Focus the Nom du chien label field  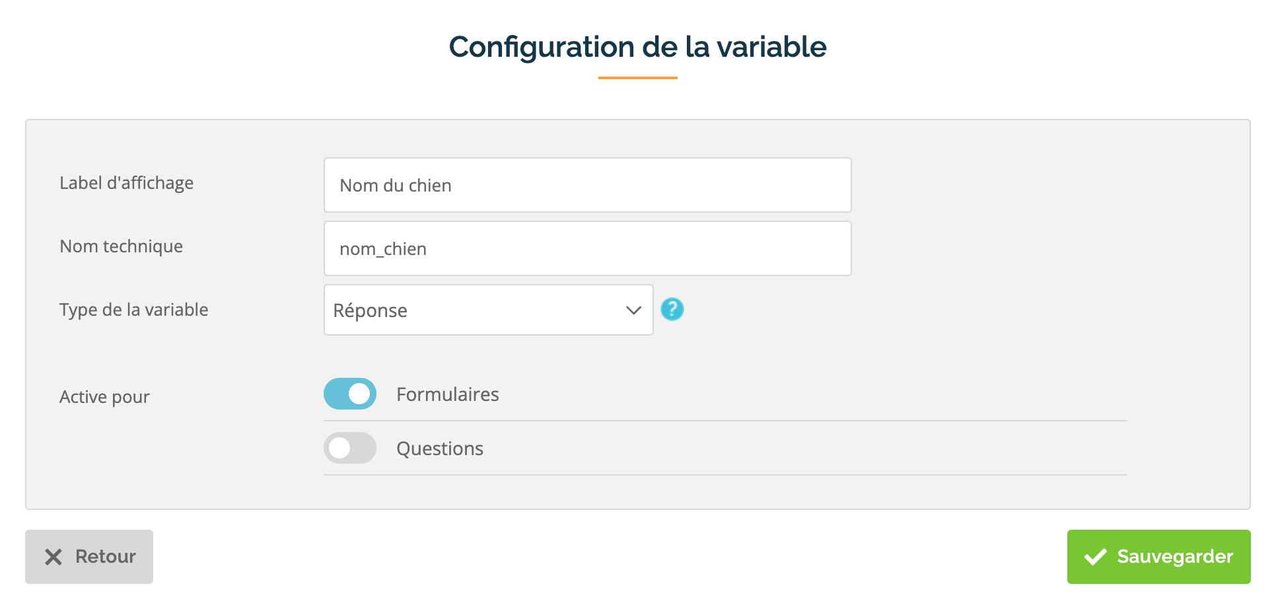[587, 185]
